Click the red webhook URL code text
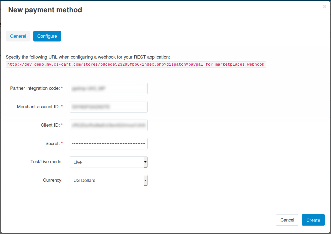 (136, 65)
